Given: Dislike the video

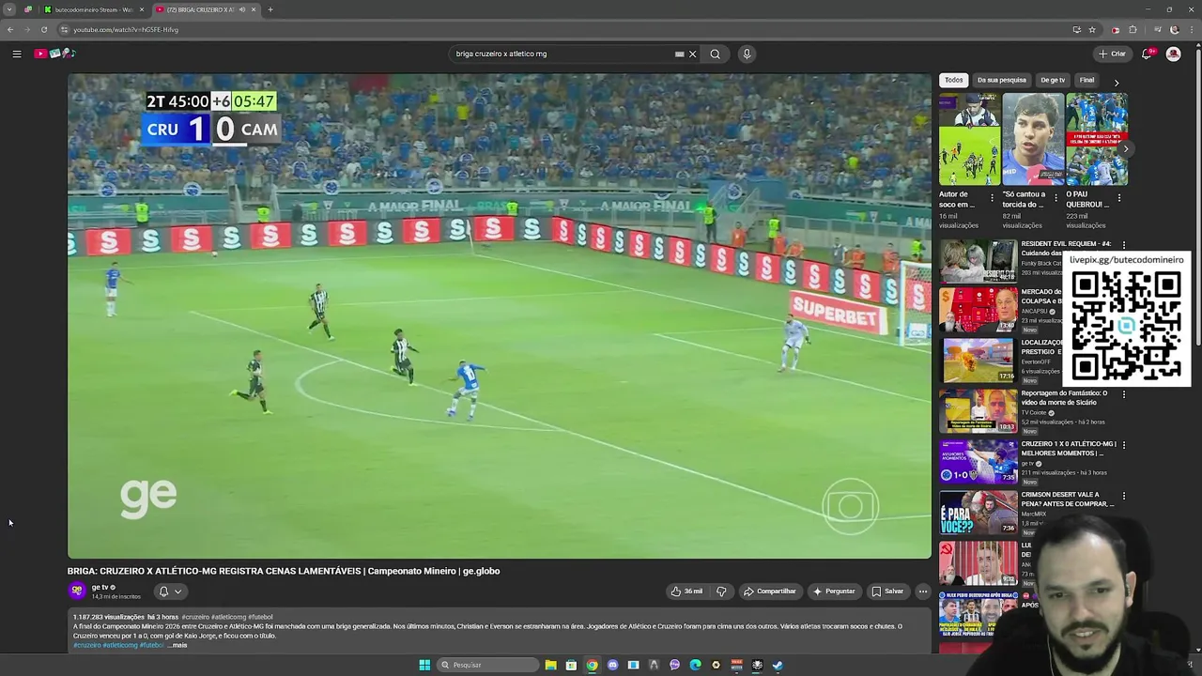Looking at the screenshot, I should point(721,591).
